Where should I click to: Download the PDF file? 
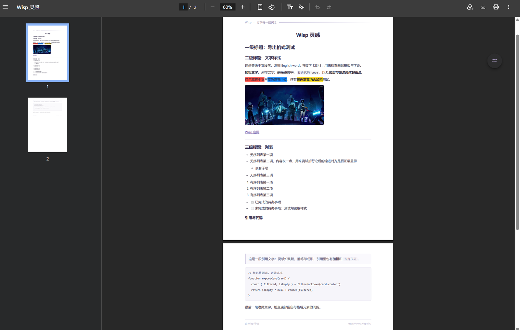(x=483, y=7)
